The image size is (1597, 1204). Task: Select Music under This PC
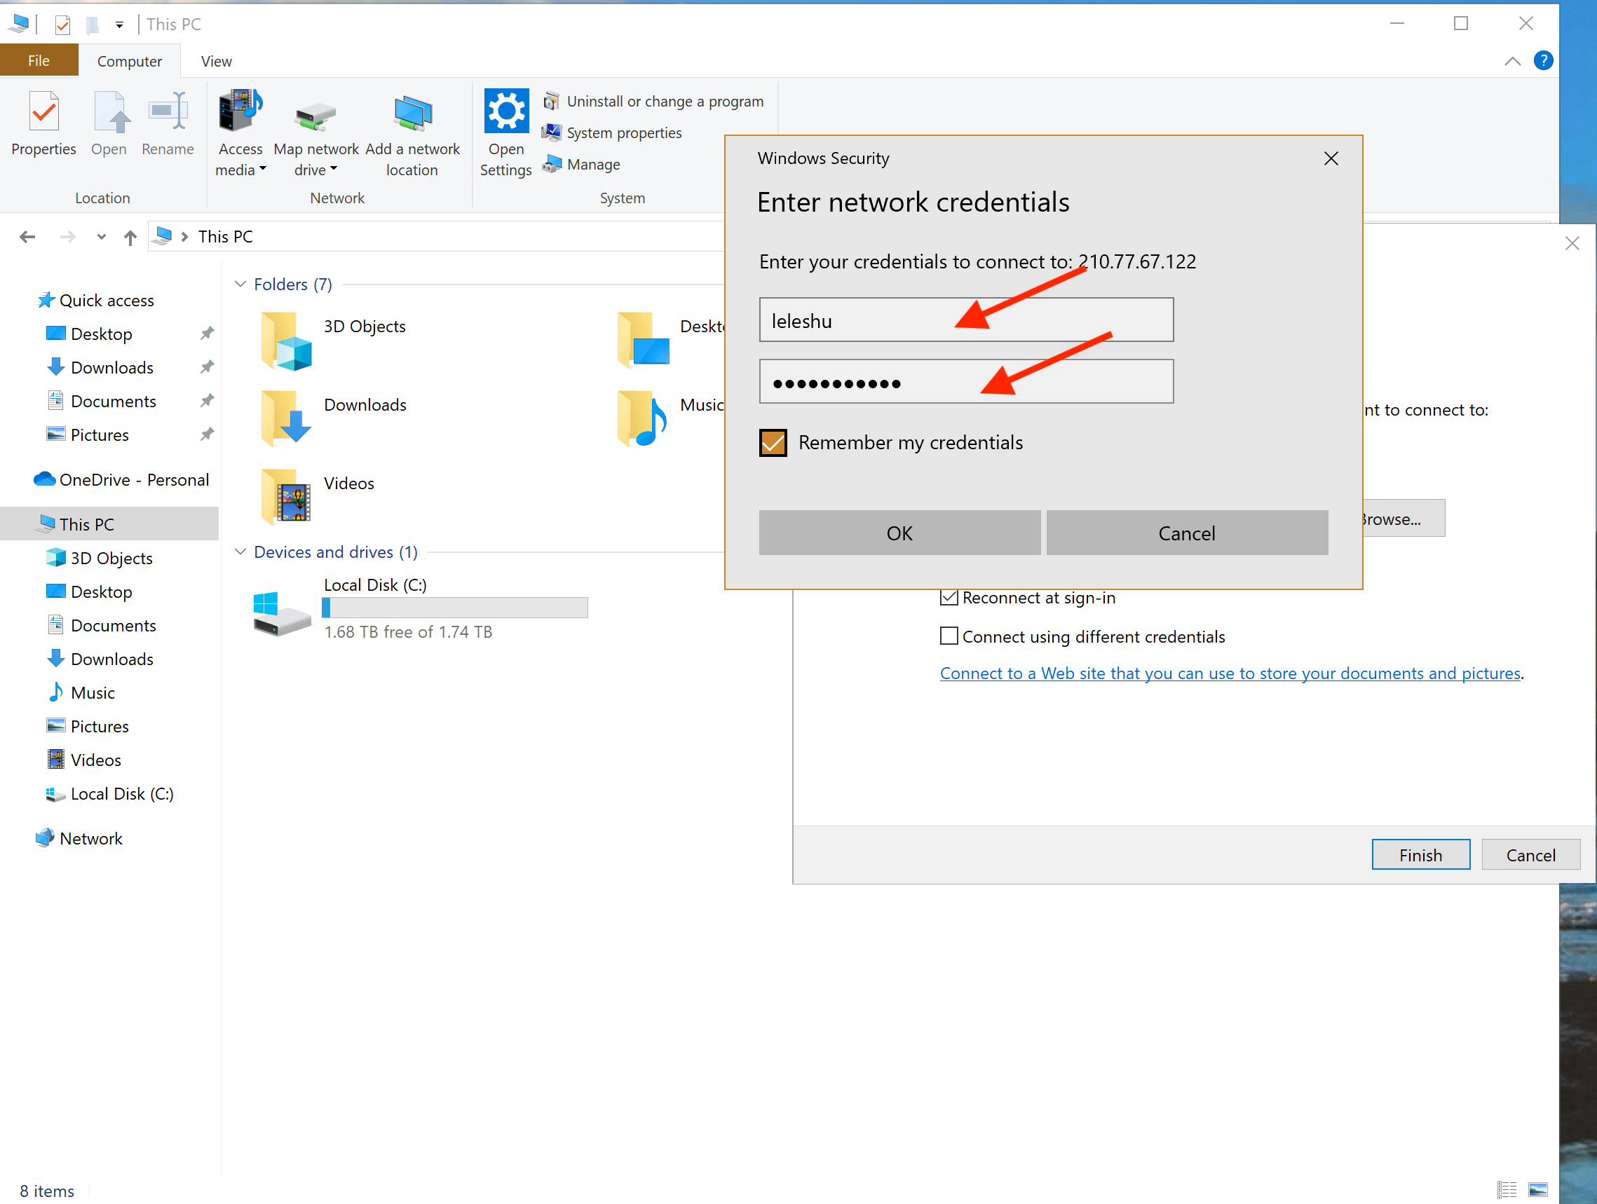(93, 693)
